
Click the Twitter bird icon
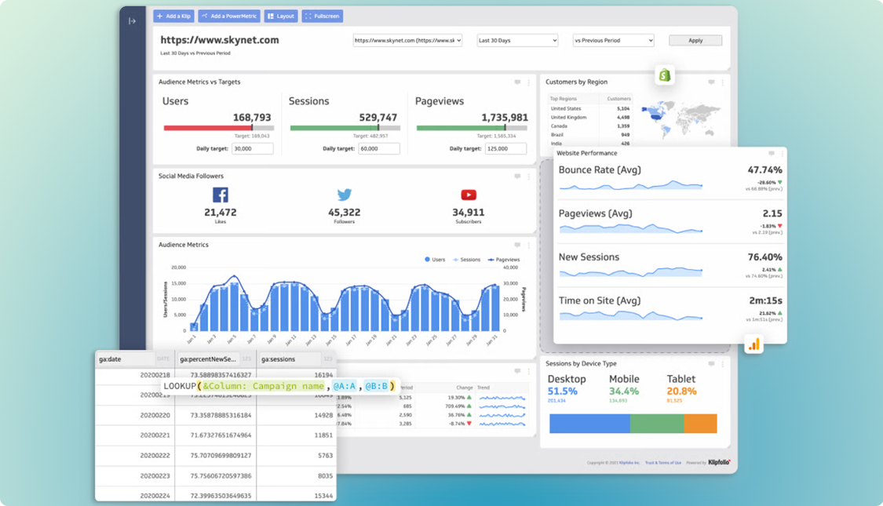coord(344,195)
